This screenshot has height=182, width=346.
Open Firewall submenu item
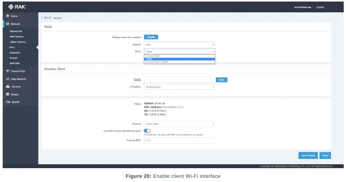13,58
